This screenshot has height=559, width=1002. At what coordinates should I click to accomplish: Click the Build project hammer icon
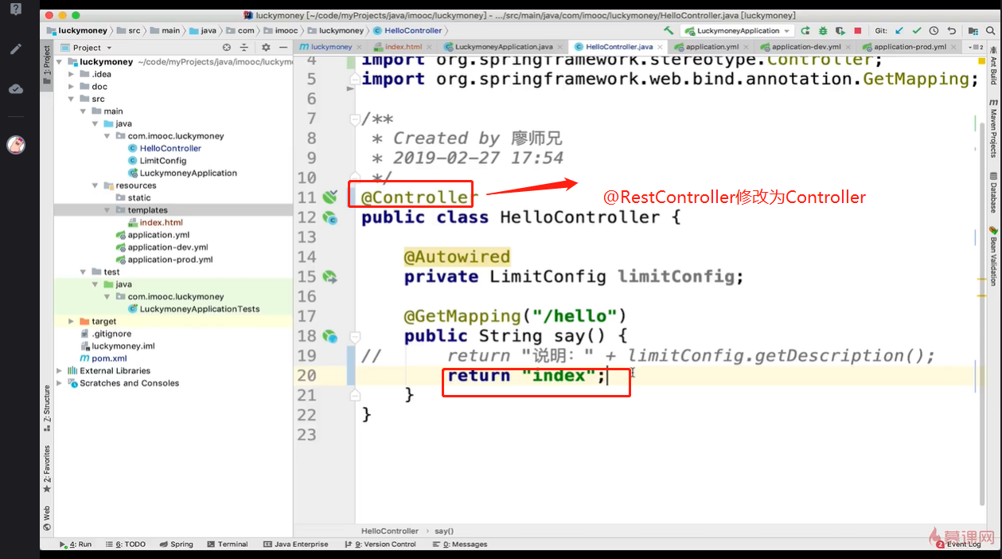[669, 30]
